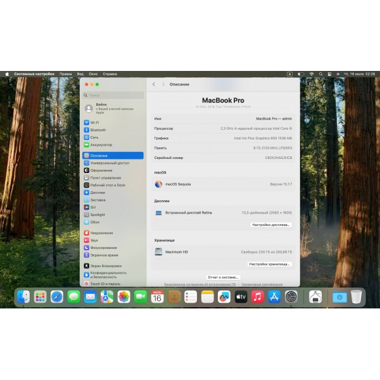The height and width of the screenshot is (380, 380).
Task: Open the Лицензионное соглашение link
Action: point(199,284)
